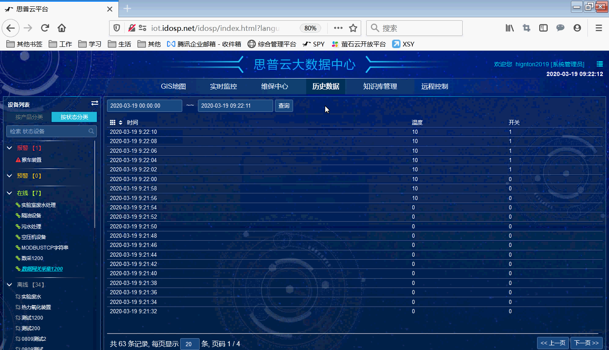Click the 查询 query button

tap(284, 106)
